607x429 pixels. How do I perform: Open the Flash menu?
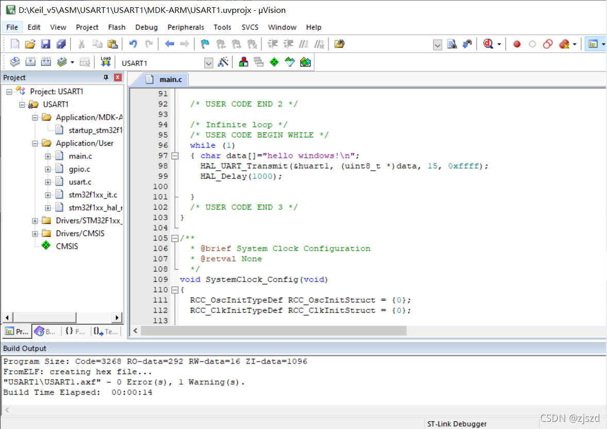tap(117, 27)
